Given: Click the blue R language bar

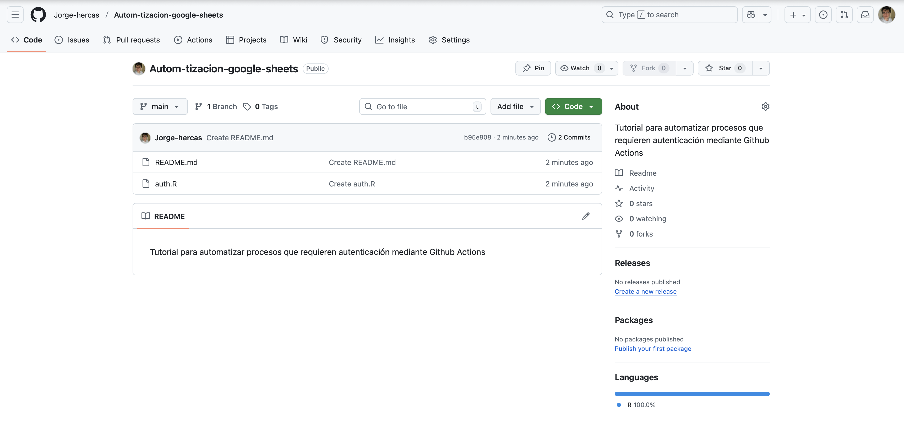Looking at the screenshot, I should pos(692,394).
